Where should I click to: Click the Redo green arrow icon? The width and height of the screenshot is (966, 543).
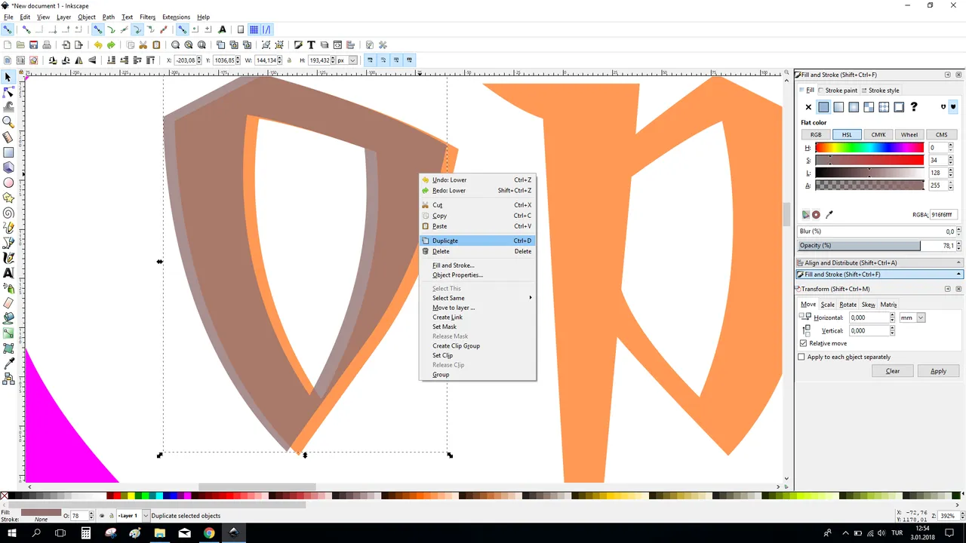pyautogui.click(x=111, y=45)
